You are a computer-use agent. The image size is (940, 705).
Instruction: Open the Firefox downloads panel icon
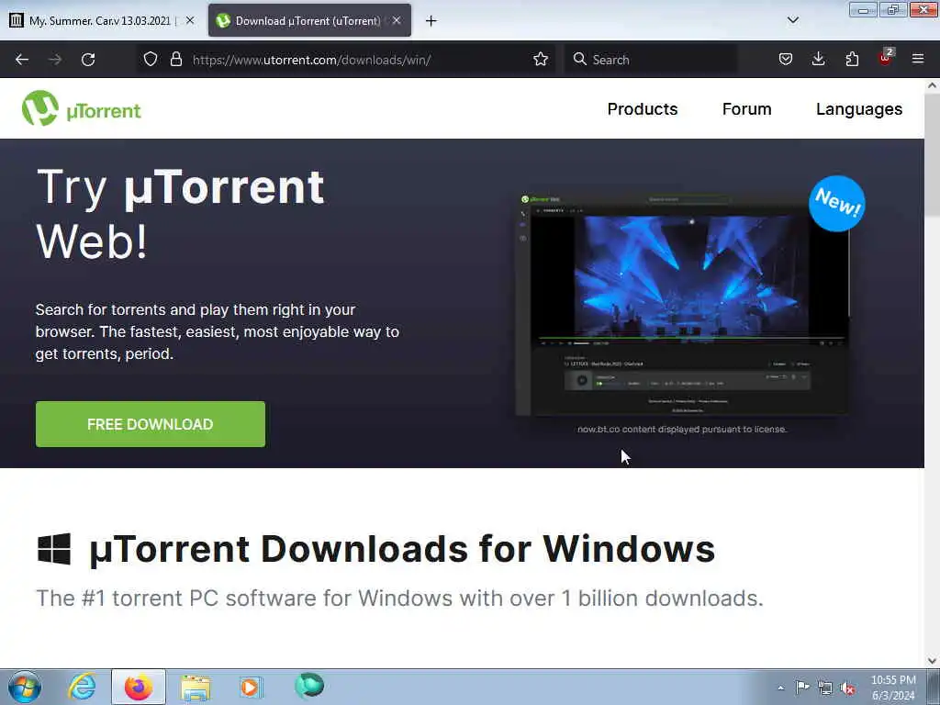[x=818, y=60]
